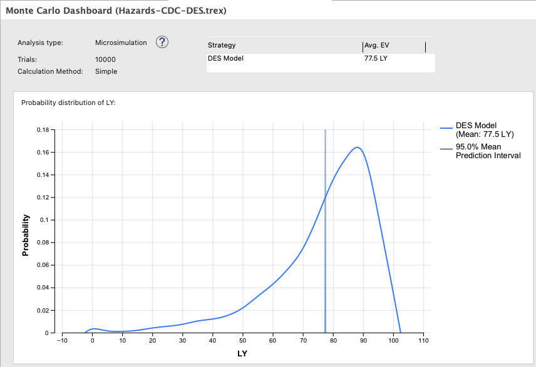Image resolution: width=536 pixels, height=367 pixels.
Task: Click the 95.0% Mean Prediction Interval legend text
Action: (488, 151)
